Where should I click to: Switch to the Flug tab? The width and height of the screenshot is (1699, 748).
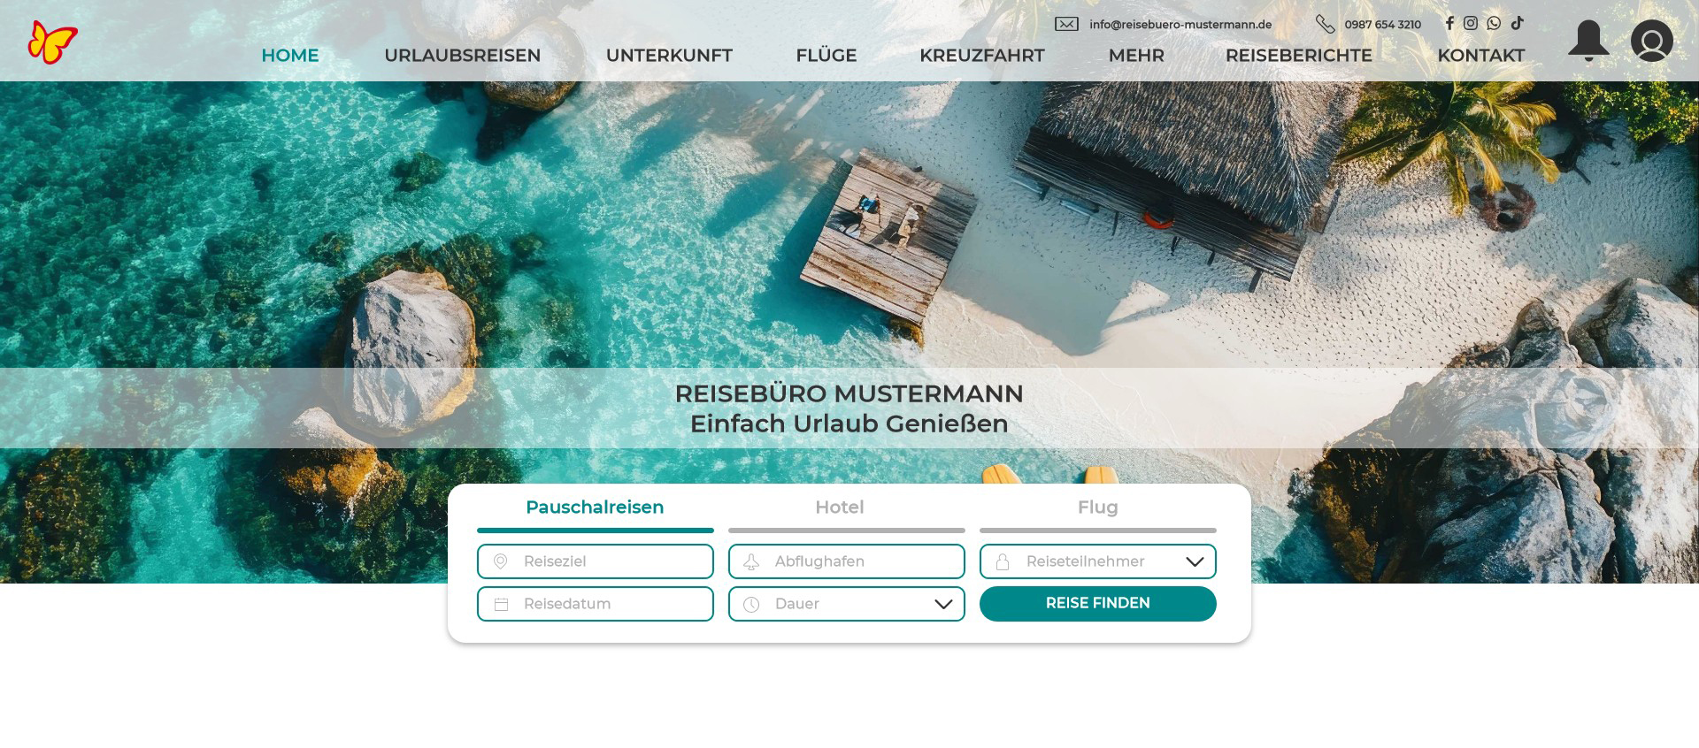point(1097,508)
